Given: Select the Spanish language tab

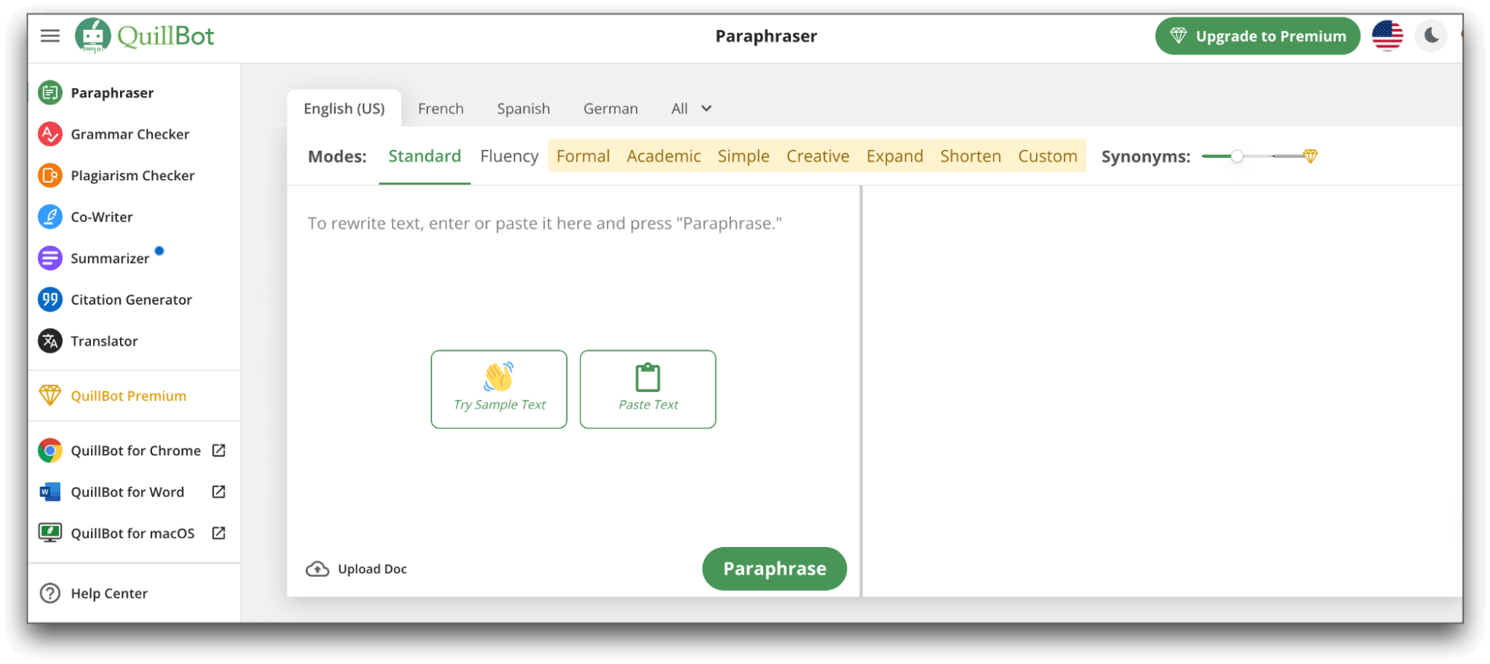Looking at the screenshot, I should (523, 109).
